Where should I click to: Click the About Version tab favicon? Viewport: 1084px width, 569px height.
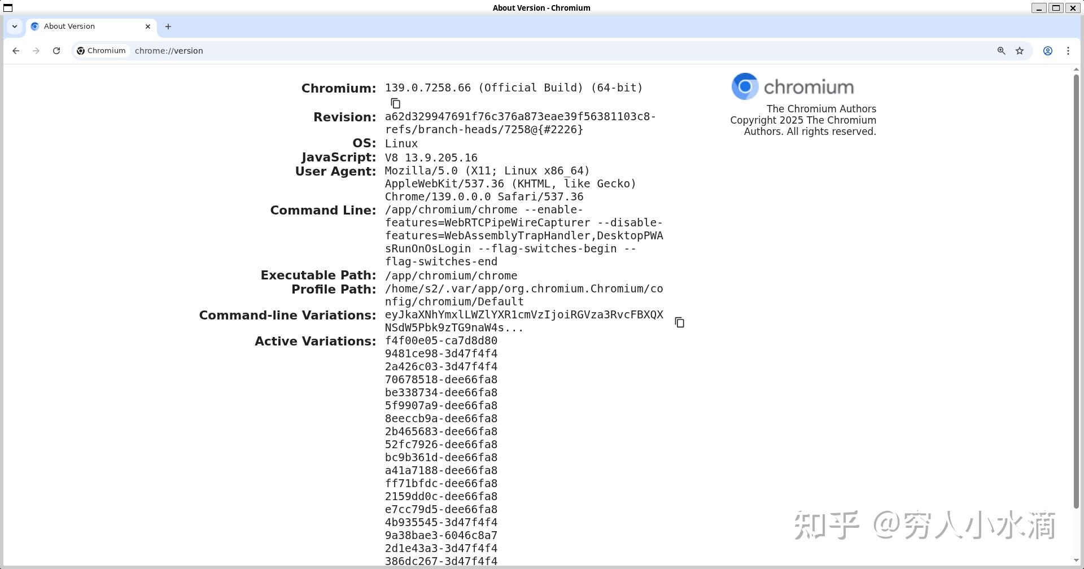(x=34, y=27)
